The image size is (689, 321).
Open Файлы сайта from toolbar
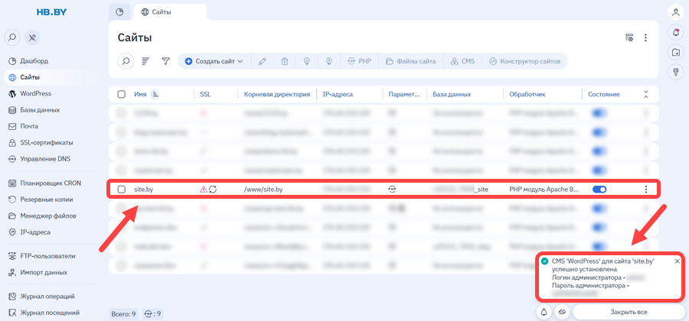pos(411,61)
